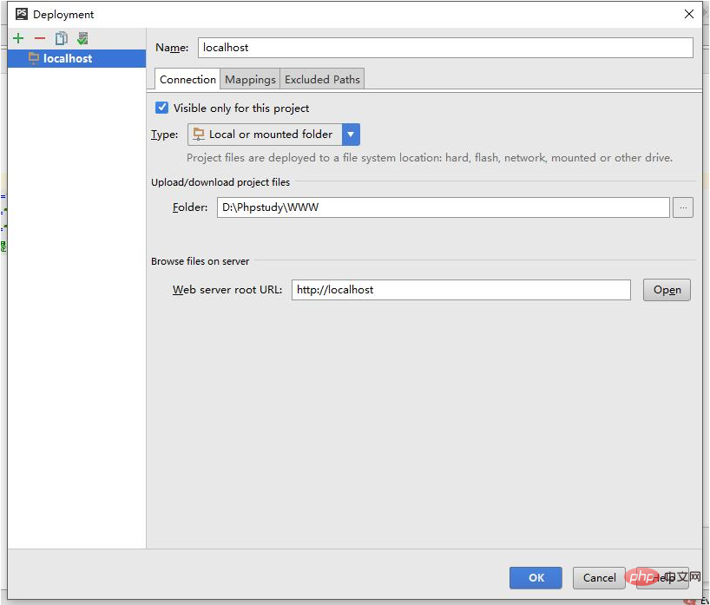This screenshot has width=710, height=605.
Task: Set selected server as default
Action: tap(82, 38)
